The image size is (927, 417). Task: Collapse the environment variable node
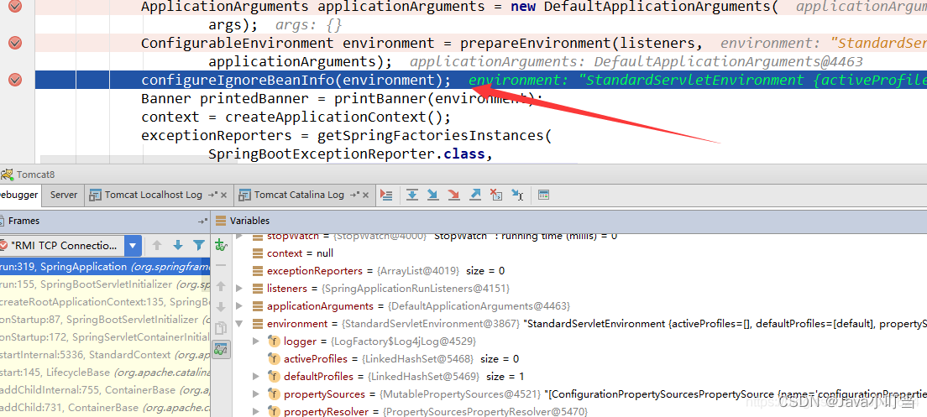[x=239, y=324]
